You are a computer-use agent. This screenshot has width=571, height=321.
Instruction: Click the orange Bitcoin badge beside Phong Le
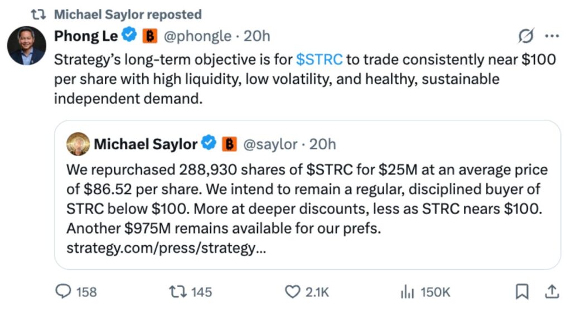pyautogui.click(x=149, y=36)
